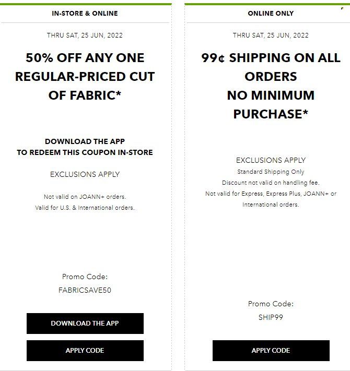Click the 'Standard Shipping Only' text
350x371 pixels.
(271, 172)
